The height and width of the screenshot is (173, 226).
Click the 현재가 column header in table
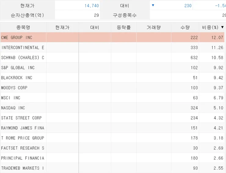[62, 27]
